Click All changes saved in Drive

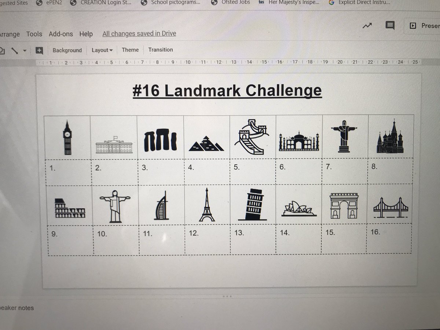[139, 34]
